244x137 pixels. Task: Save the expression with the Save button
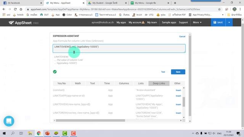[x=178, y=72]
